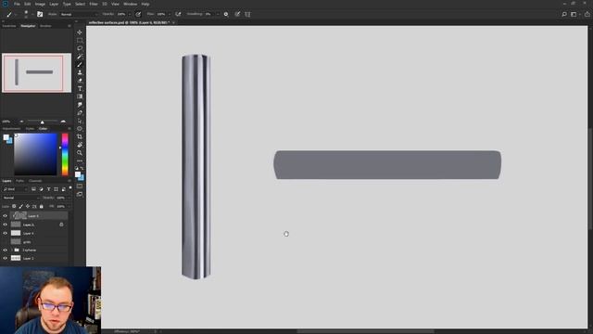593x334 pixels.
Task: Select the Zoom tool in the tools panel
Action: [x=80, y=152]
